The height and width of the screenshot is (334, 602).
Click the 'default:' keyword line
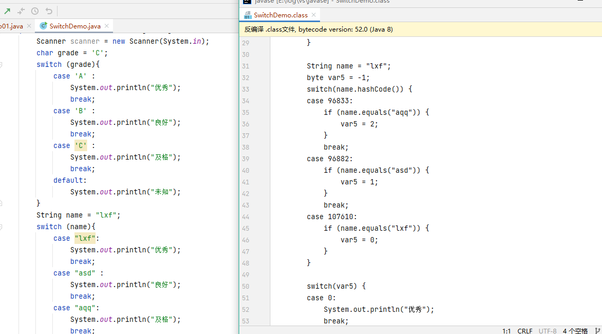point(70,180)
